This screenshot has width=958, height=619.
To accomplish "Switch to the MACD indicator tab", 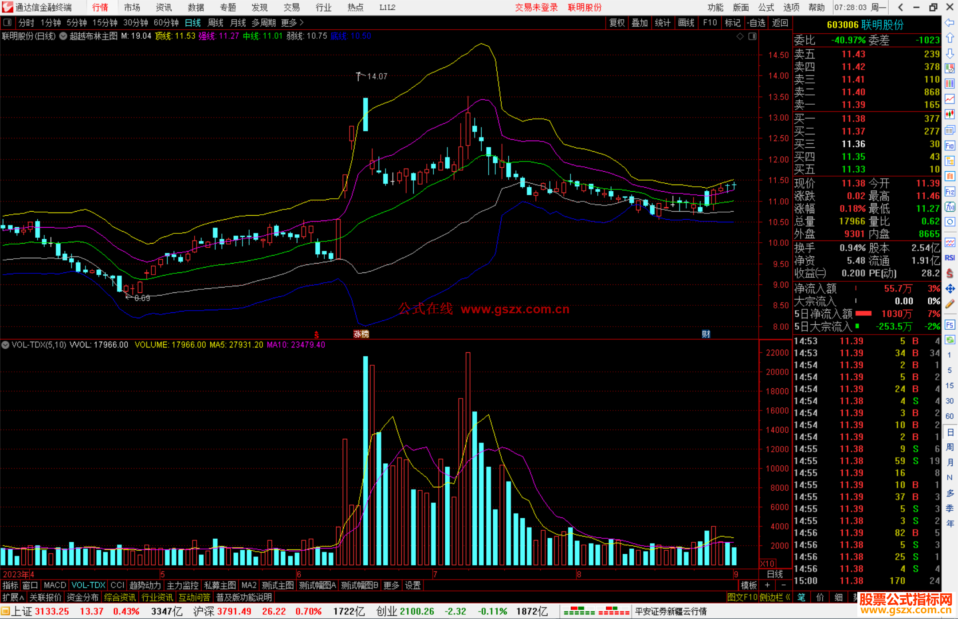I will pos(55,585).
